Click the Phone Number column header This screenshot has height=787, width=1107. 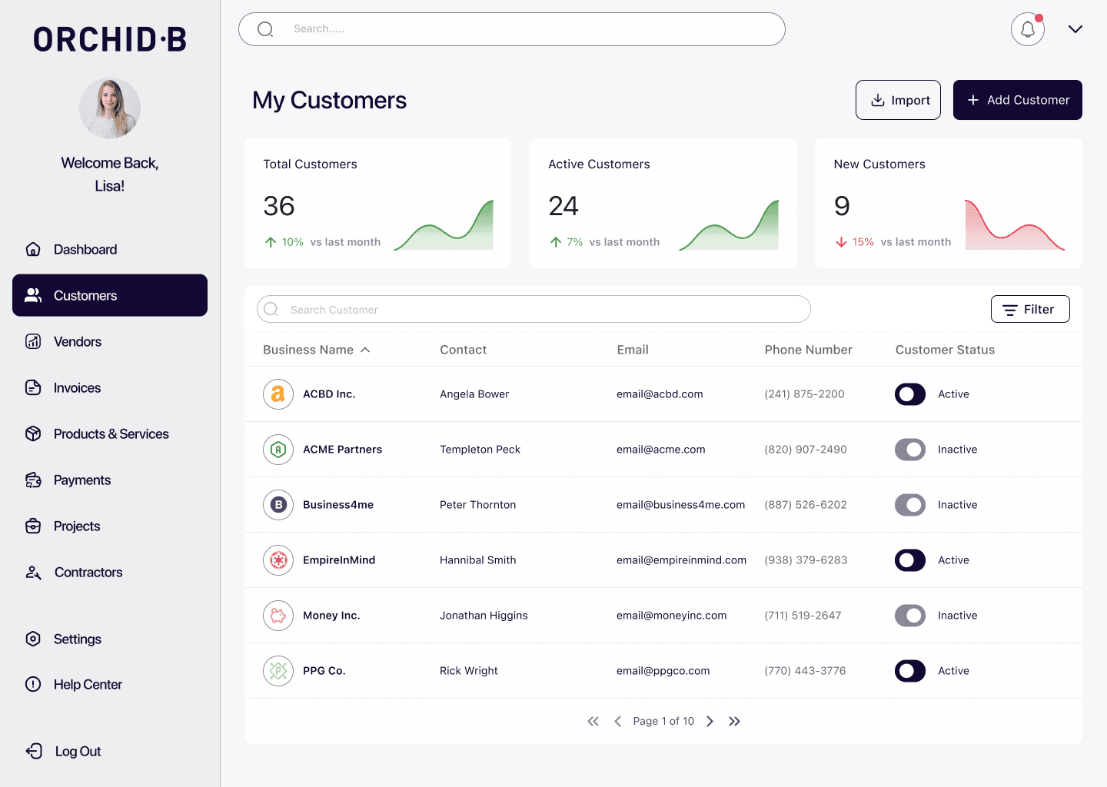point(808,350)
